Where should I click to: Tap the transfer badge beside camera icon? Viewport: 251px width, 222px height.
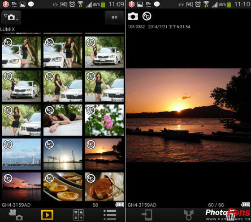coord(147,16)
